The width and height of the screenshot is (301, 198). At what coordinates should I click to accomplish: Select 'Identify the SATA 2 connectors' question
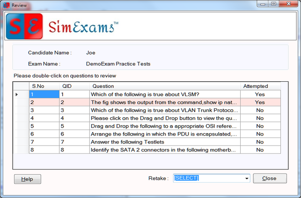point(165,150)
